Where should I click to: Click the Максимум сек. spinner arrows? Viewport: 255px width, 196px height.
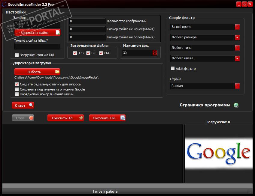point(155,53)
